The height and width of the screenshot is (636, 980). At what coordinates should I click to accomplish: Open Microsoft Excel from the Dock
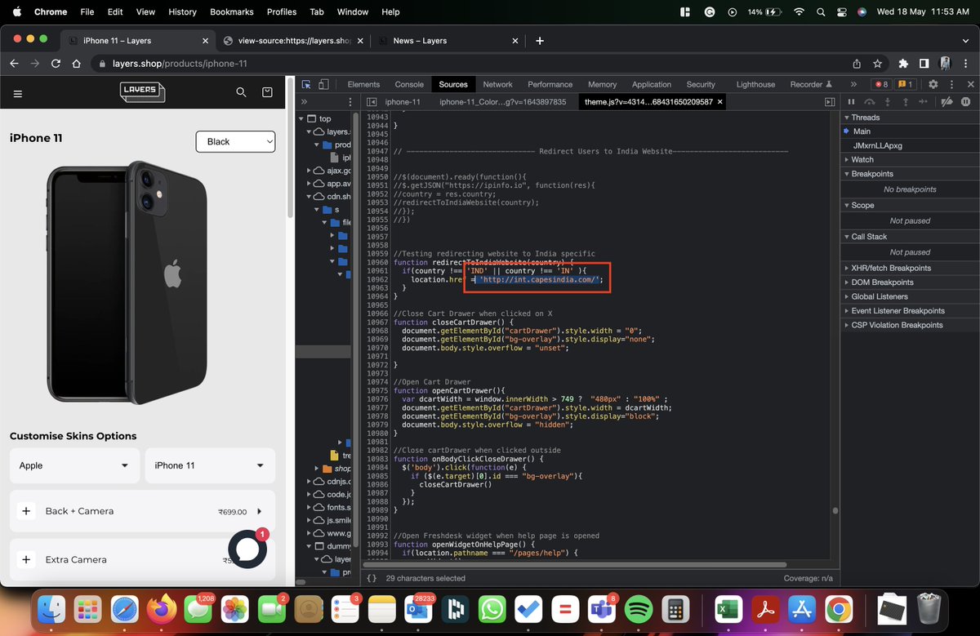pos(728,609)
